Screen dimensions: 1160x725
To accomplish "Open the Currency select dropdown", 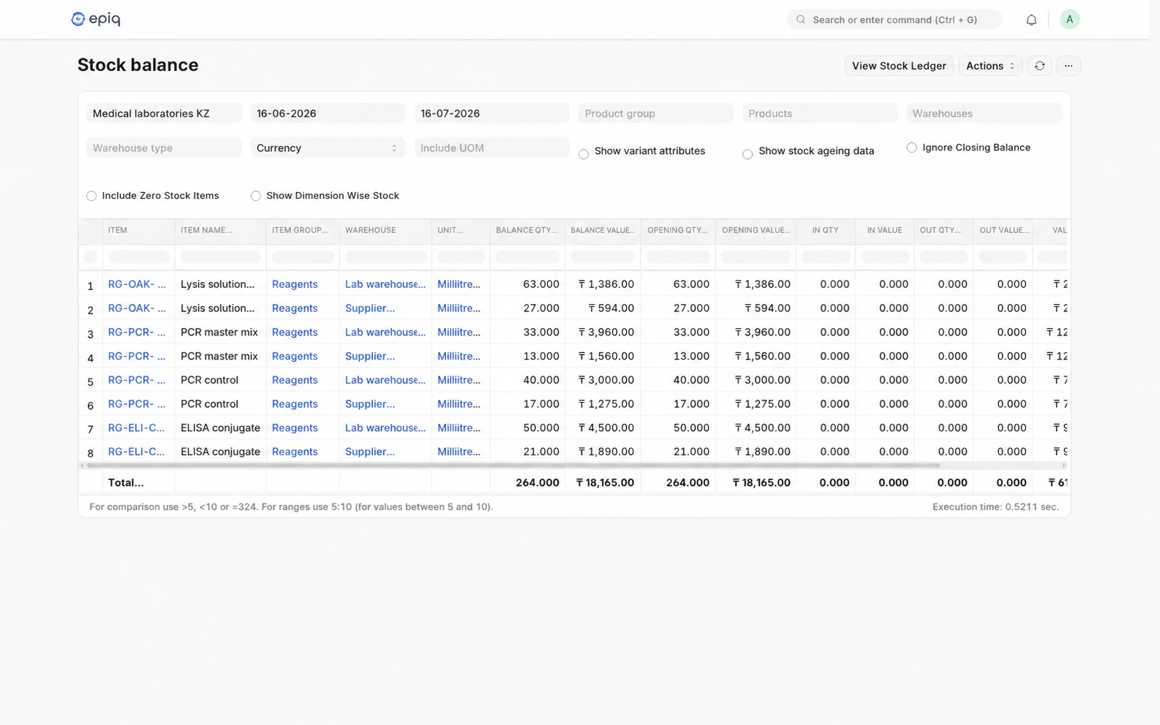I will 328,148.
